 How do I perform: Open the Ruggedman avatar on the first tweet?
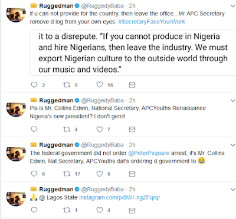[x=16, y=15]
